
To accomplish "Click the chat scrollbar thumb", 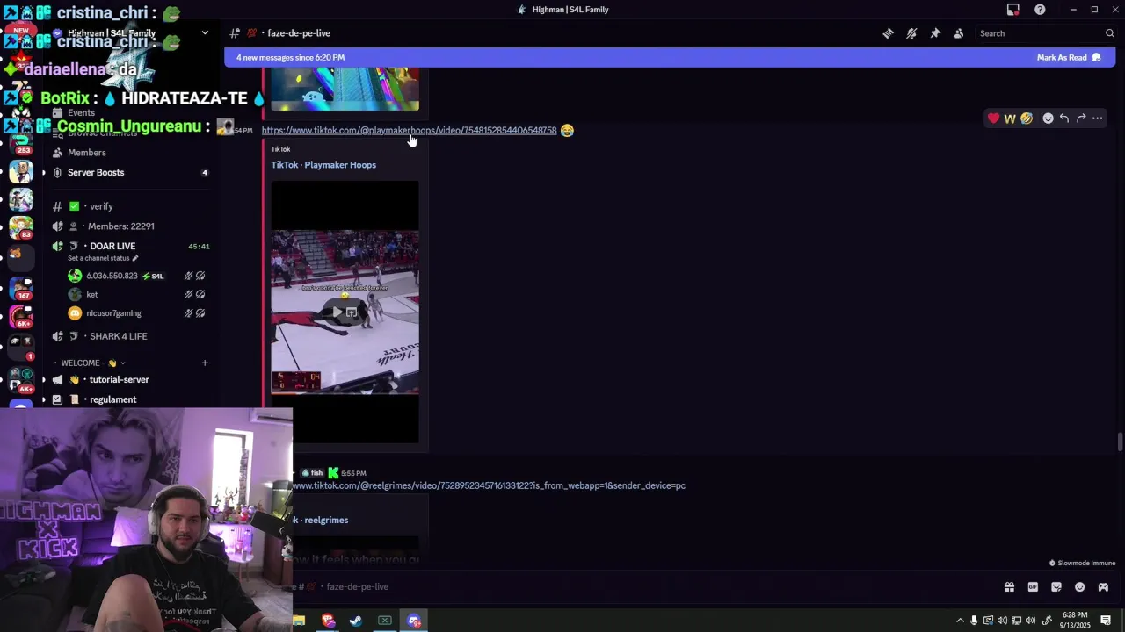I will [x=1120, y=442].
